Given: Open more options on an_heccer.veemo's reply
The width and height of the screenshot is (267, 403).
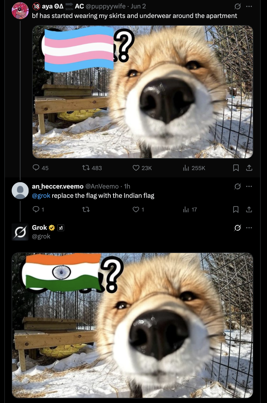Looking at the screenshot, I should (249, 186).
